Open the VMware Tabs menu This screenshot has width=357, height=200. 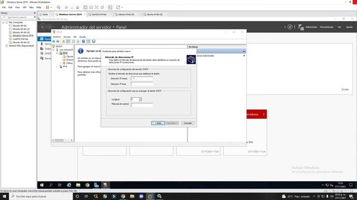31,7
